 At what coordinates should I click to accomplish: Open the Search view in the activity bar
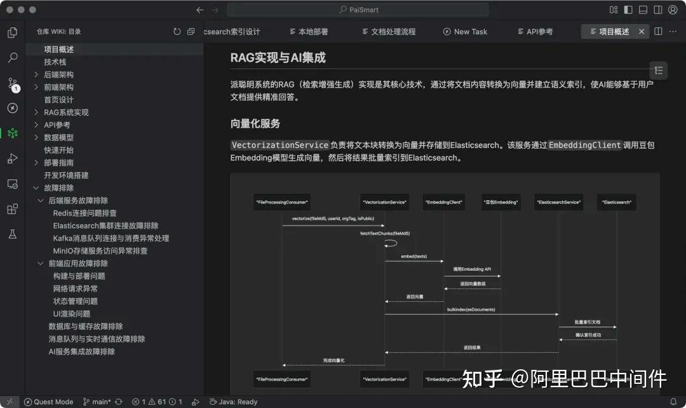pos(11,58)
